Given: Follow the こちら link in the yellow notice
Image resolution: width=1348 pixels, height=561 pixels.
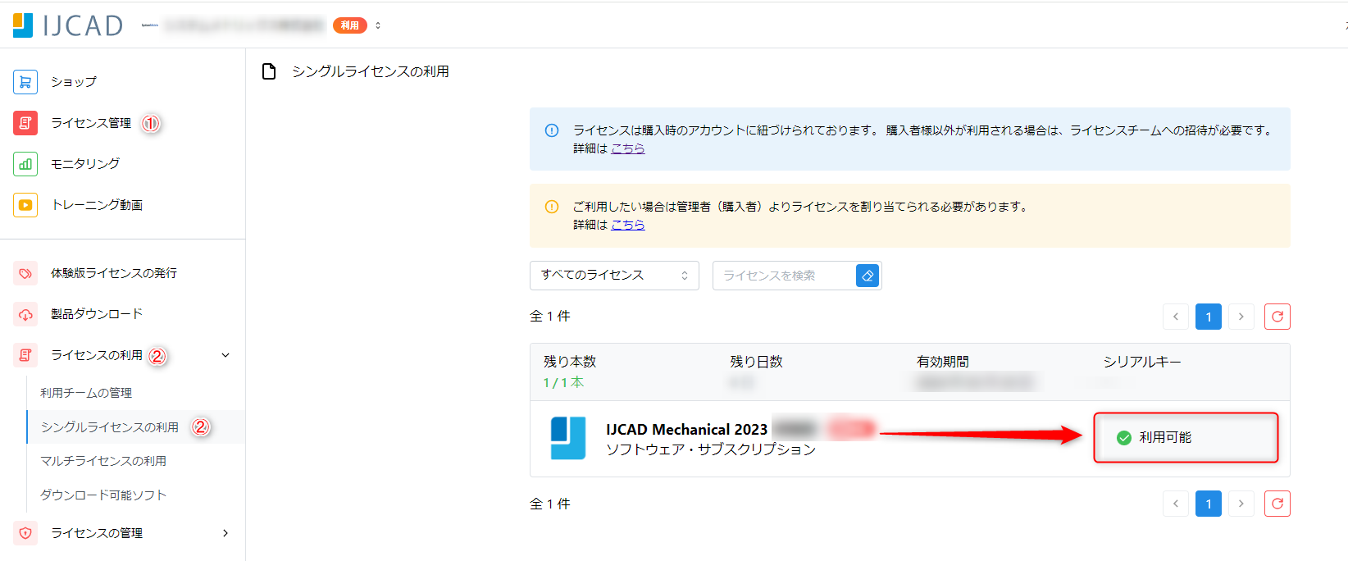Looking at the screenshot, I should (x=628, y=225).
